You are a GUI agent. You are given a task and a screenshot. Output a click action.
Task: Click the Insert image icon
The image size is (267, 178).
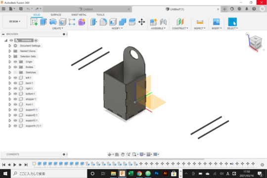(216, 22)
